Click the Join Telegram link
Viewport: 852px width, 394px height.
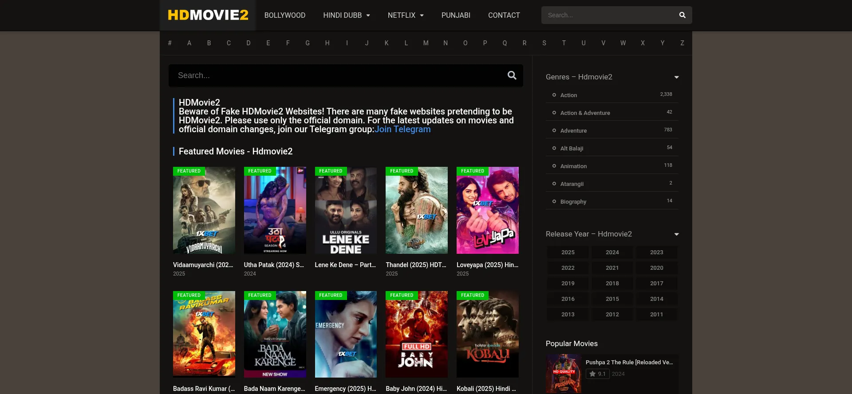tap(402, 129)
